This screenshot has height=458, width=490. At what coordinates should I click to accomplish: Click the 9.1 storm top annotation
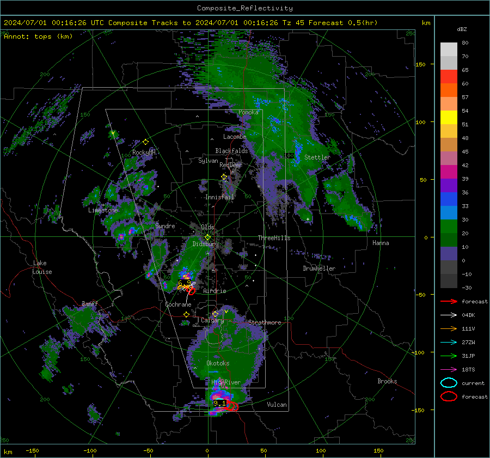219,404
